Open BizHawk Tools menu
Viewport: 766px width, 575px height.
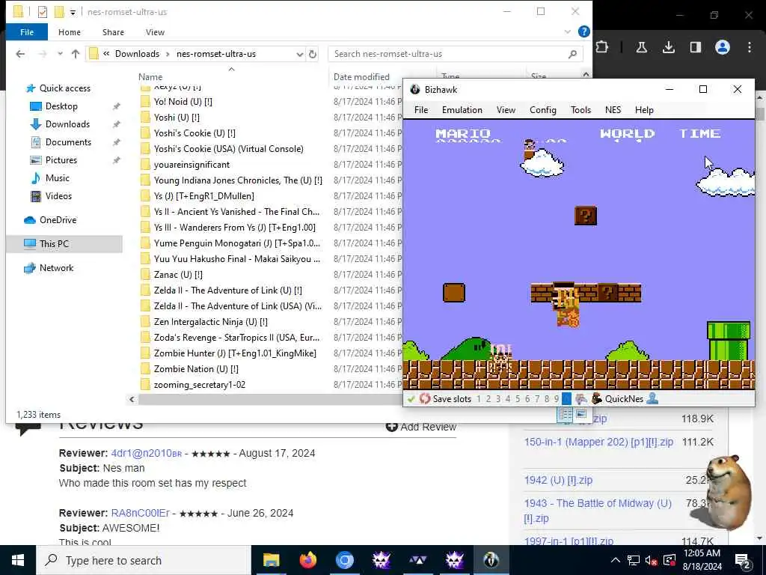coord(580,110)
